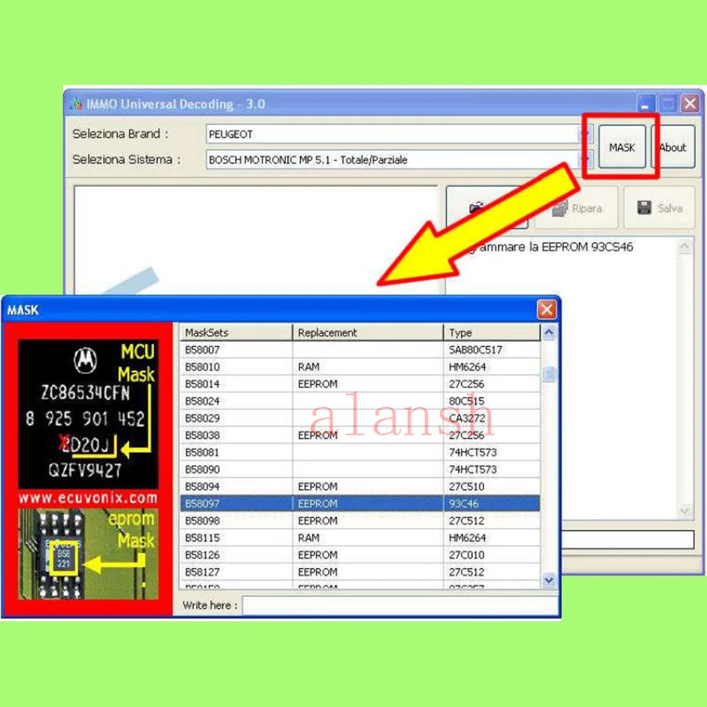Screen dimensions: 707x707
Task: Click the 27C510 type cell
Action: click(492, 486)
